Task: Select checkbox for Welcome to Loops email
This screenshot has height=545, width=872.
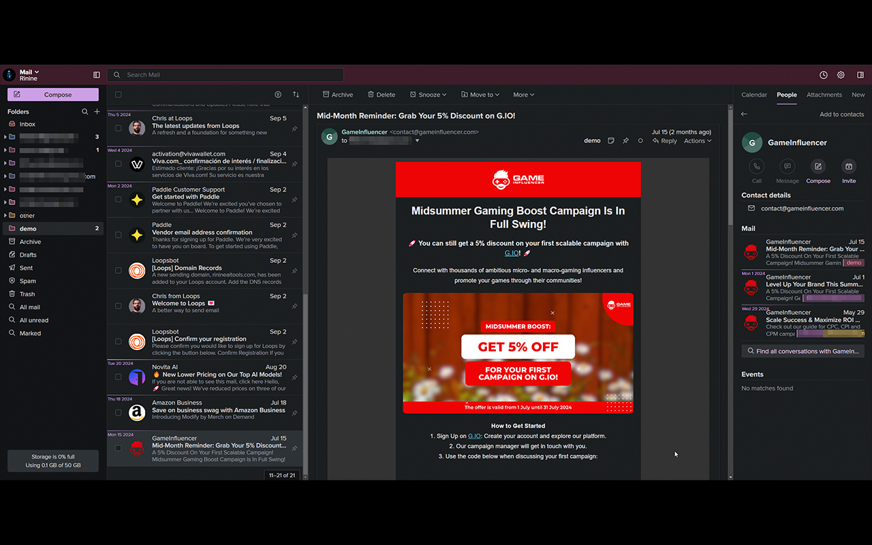Action: click(118, 306)
